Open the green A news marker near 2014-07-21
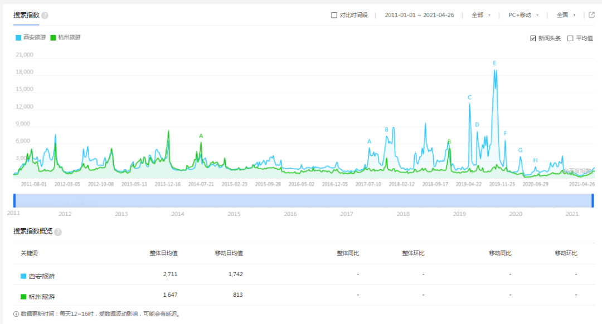The width and height of the screenshot is (602, 324). click(x=201, y=136)
